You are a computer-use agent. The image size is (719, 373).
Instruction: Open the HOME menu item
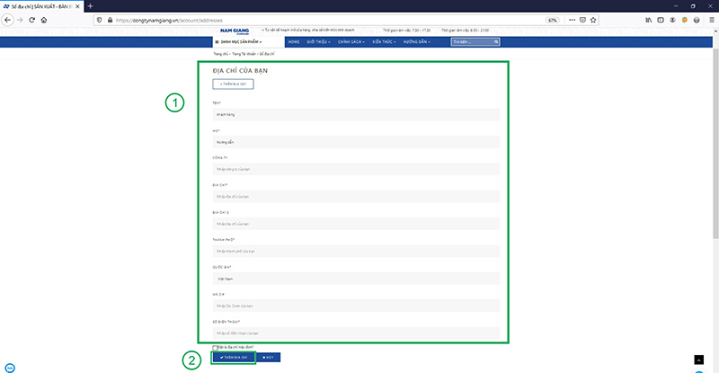294,41
